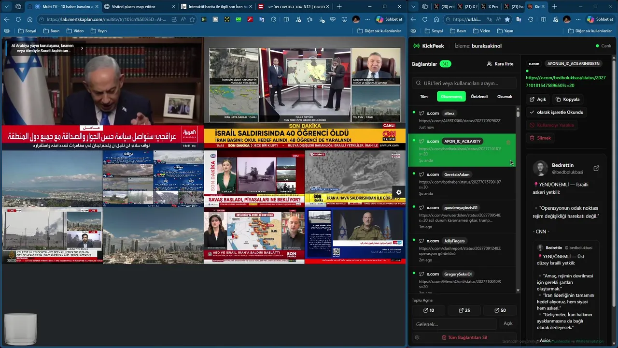
Task: Switch to Interaktif harita tab
Action: [216, 6]
